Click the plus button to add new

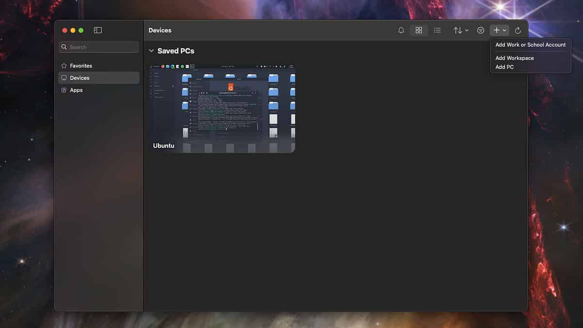[496, 30]
